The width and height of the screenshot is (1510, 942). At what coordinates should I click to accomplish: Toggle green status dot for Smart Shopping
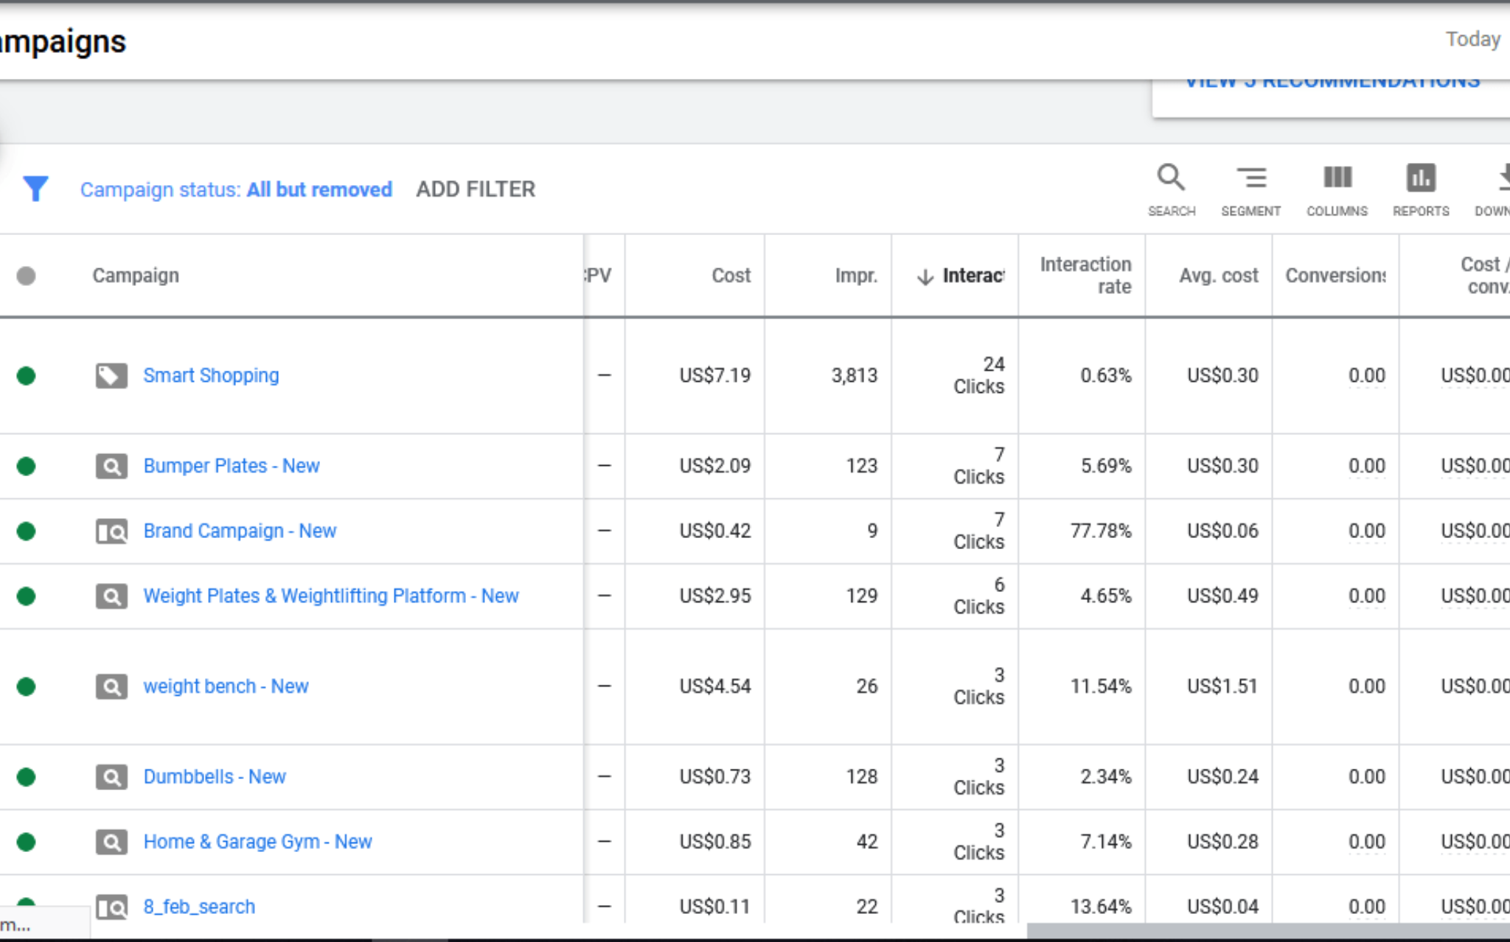(x=27, y=376)
